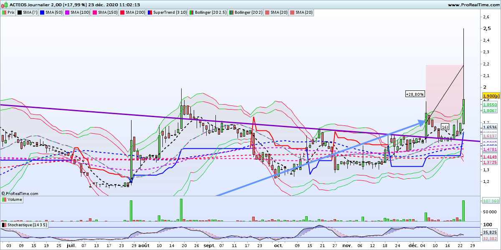This screenshot has height=250, width=501.
Task: Click the 2,4 price axis label
Action: coord(486,40)
